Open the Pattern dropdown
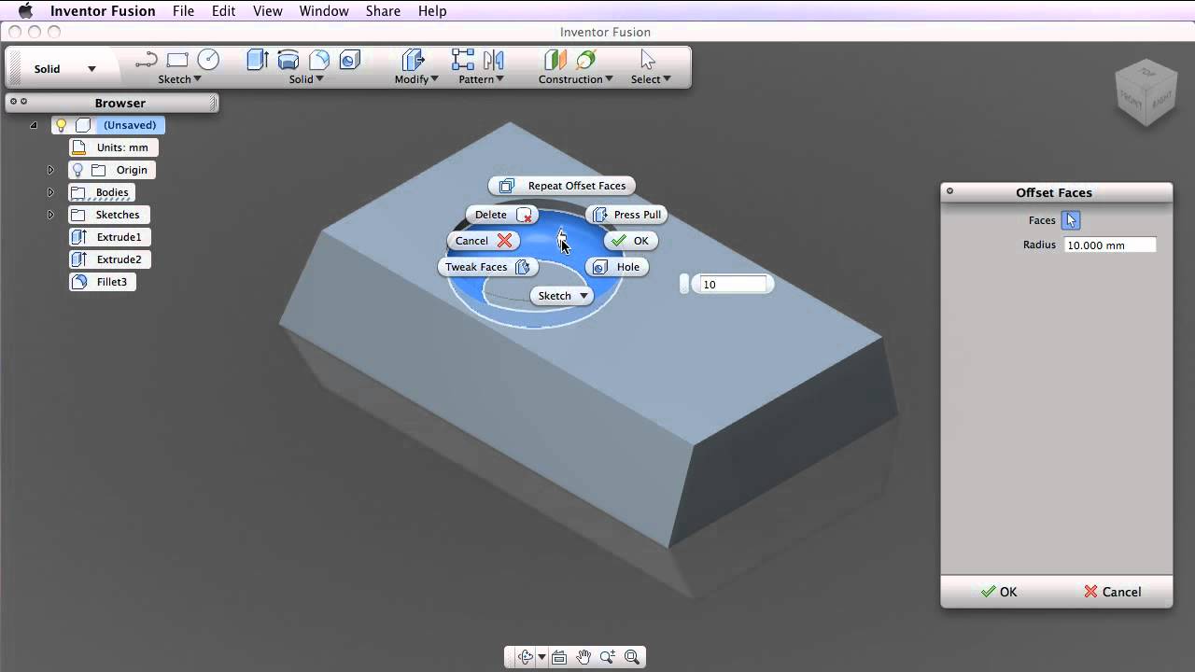The width and height of the screenshot is (1195, 672). click(481, 79)
